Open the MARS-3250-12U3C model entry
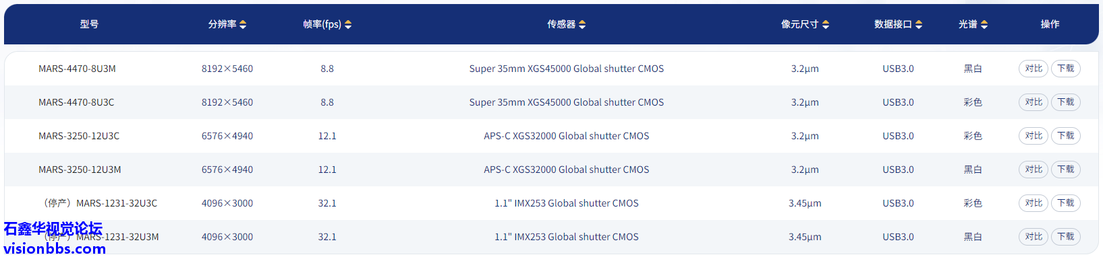Screen dimensions: 1103x257 click(x=79, y=136)
